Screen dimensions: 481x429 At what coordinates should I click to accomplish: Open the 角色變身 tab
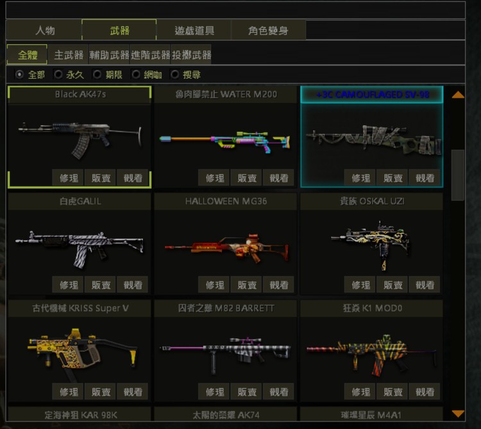[x=268, y=30]
